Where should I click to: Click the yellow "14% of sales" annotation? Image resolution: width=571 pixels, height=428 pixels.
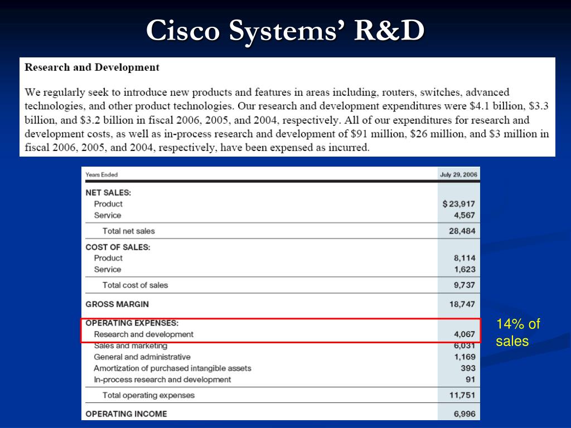518,332
